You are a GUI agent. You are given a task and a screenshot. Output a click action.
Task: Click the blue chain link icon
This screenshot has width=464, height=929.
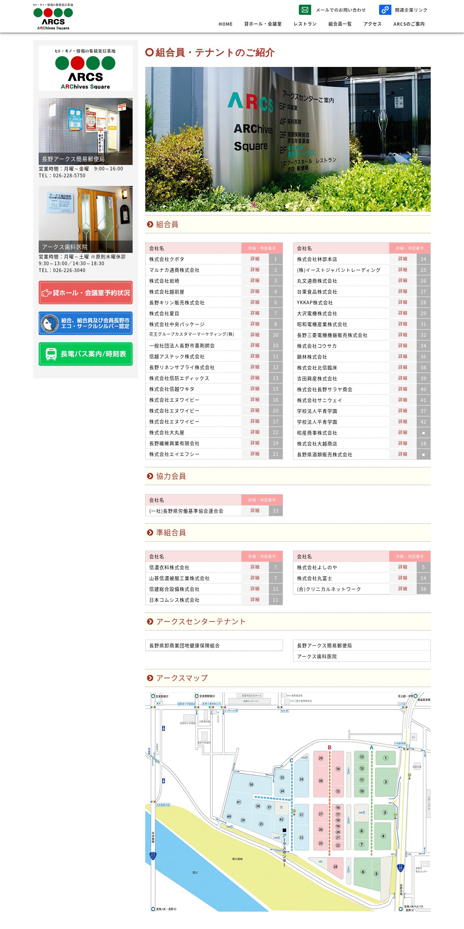385,10
